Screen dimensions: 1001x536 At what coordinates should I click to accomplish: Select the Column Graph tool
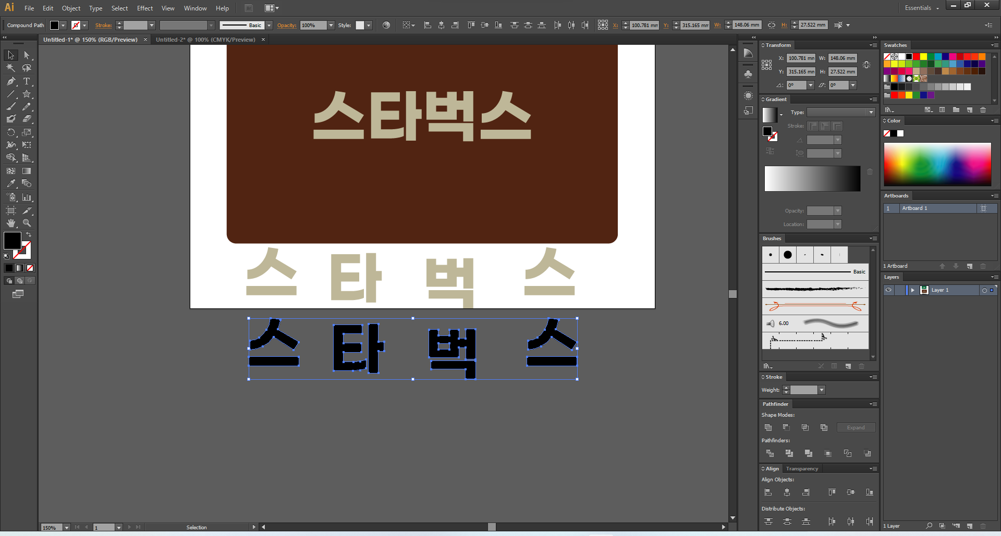[27, 197]
